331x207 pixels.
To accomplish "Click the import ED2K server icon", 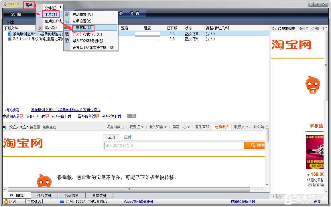I will (67, 41).
